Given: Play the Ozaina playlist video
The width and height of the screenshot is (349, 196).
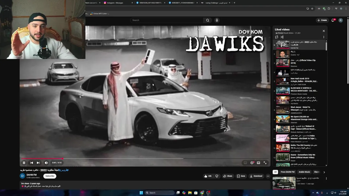Looking at the screenshot, I should (299, 54).
